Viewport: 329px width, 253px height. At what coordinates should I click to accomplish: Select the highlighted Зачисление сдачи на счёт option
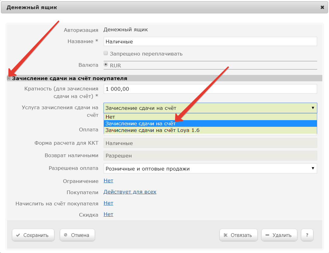click(210, 123)
